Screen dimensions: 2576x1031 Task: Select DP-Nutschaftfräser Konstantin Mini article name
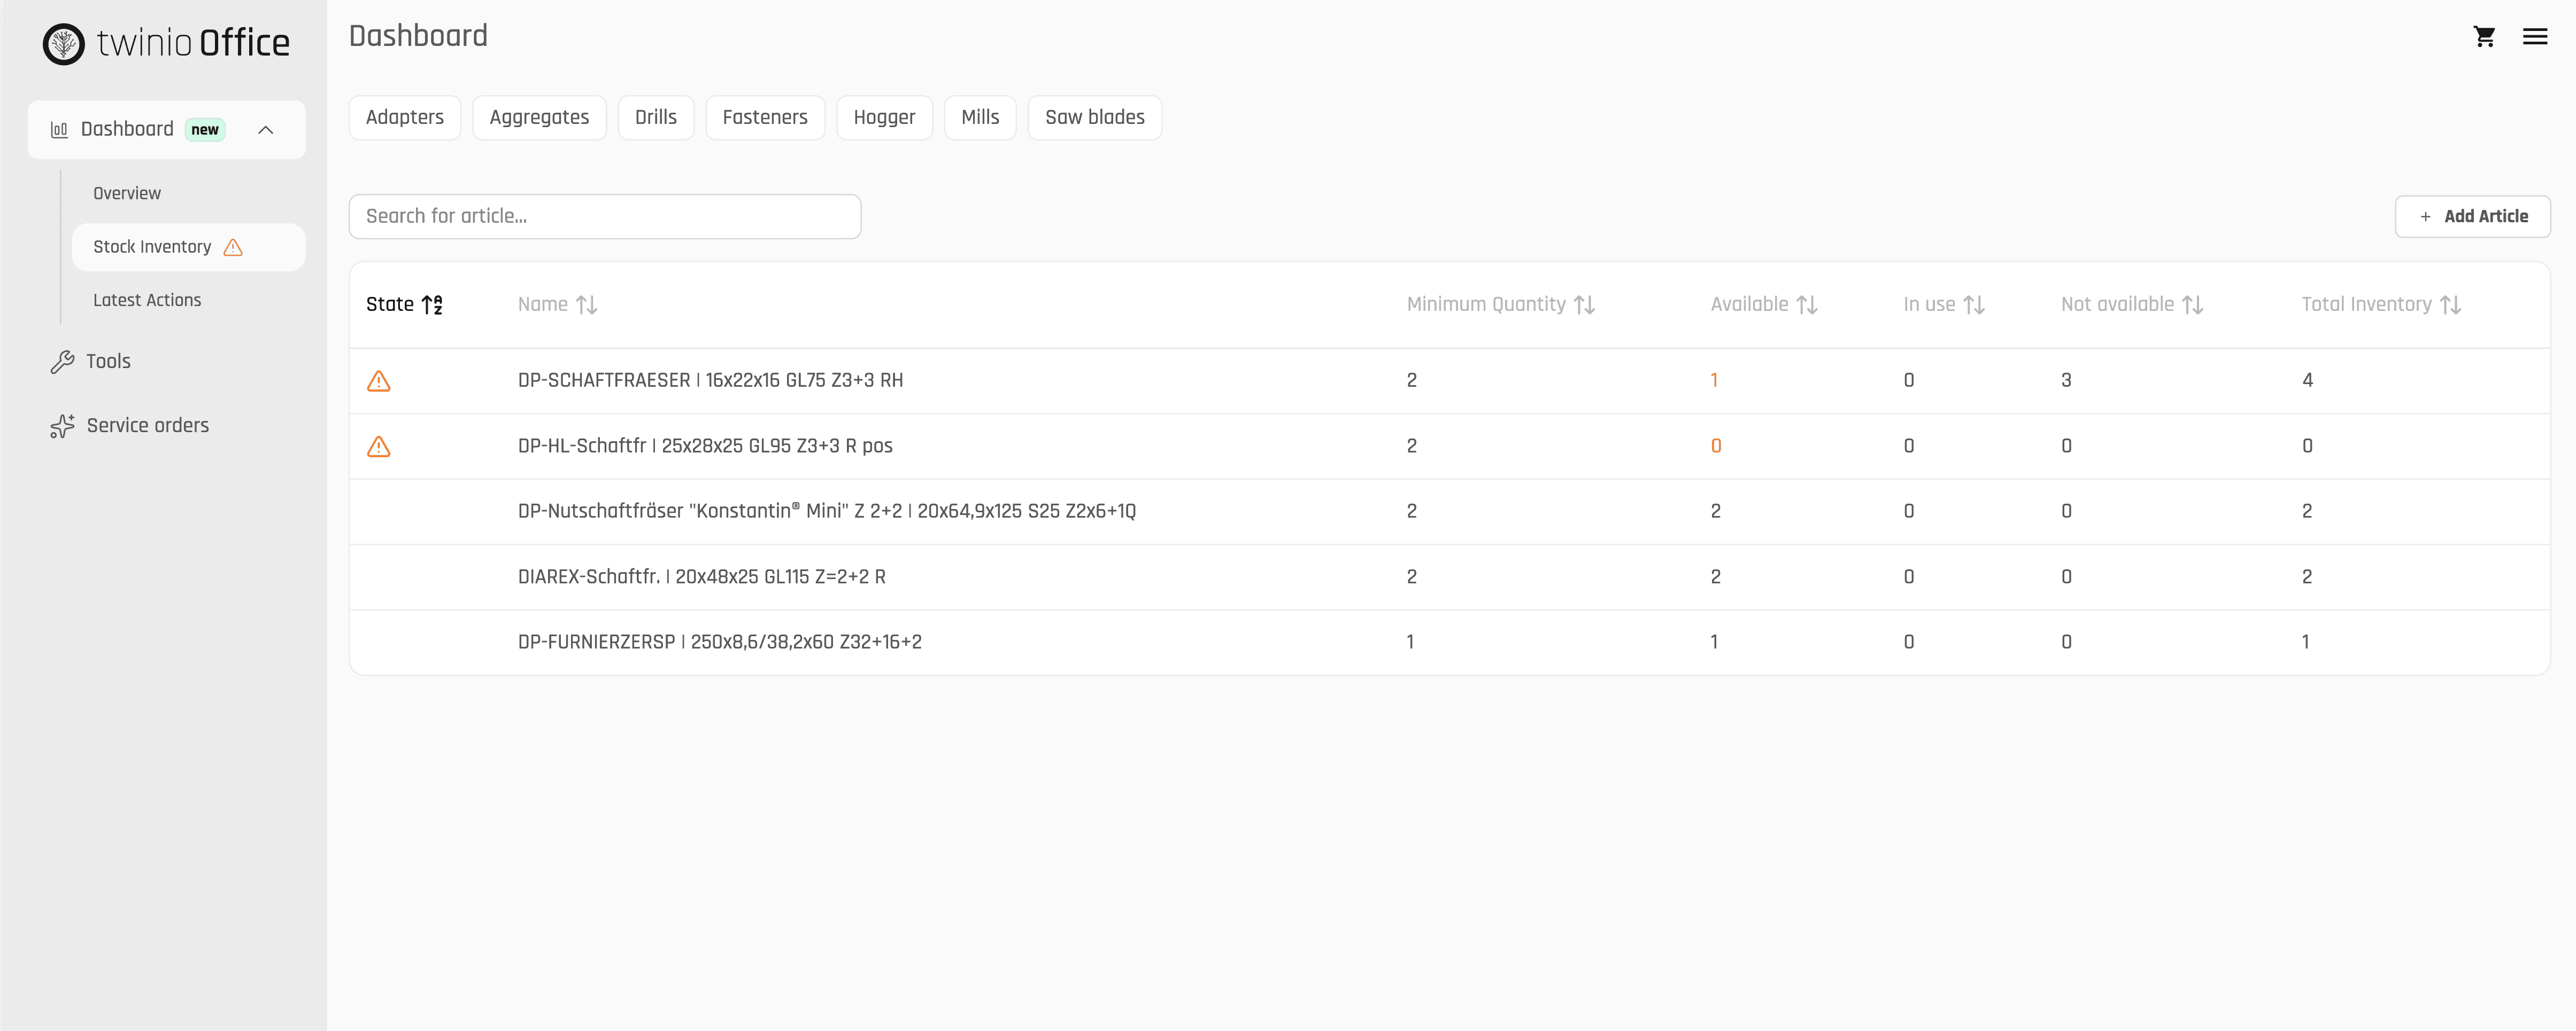(x=827, y=512)
